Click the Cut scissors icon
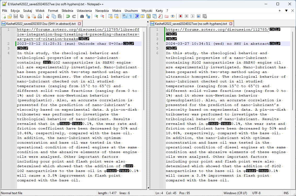The image size is (296, 196). pyautogui.click(x=48, y=16)
